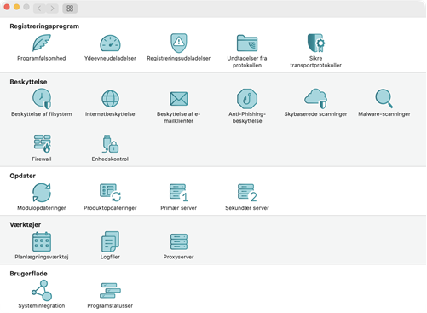This screenshot has width=427, height=313.
Task: Click the Malware-scanninger label
Action: (384, 114)
